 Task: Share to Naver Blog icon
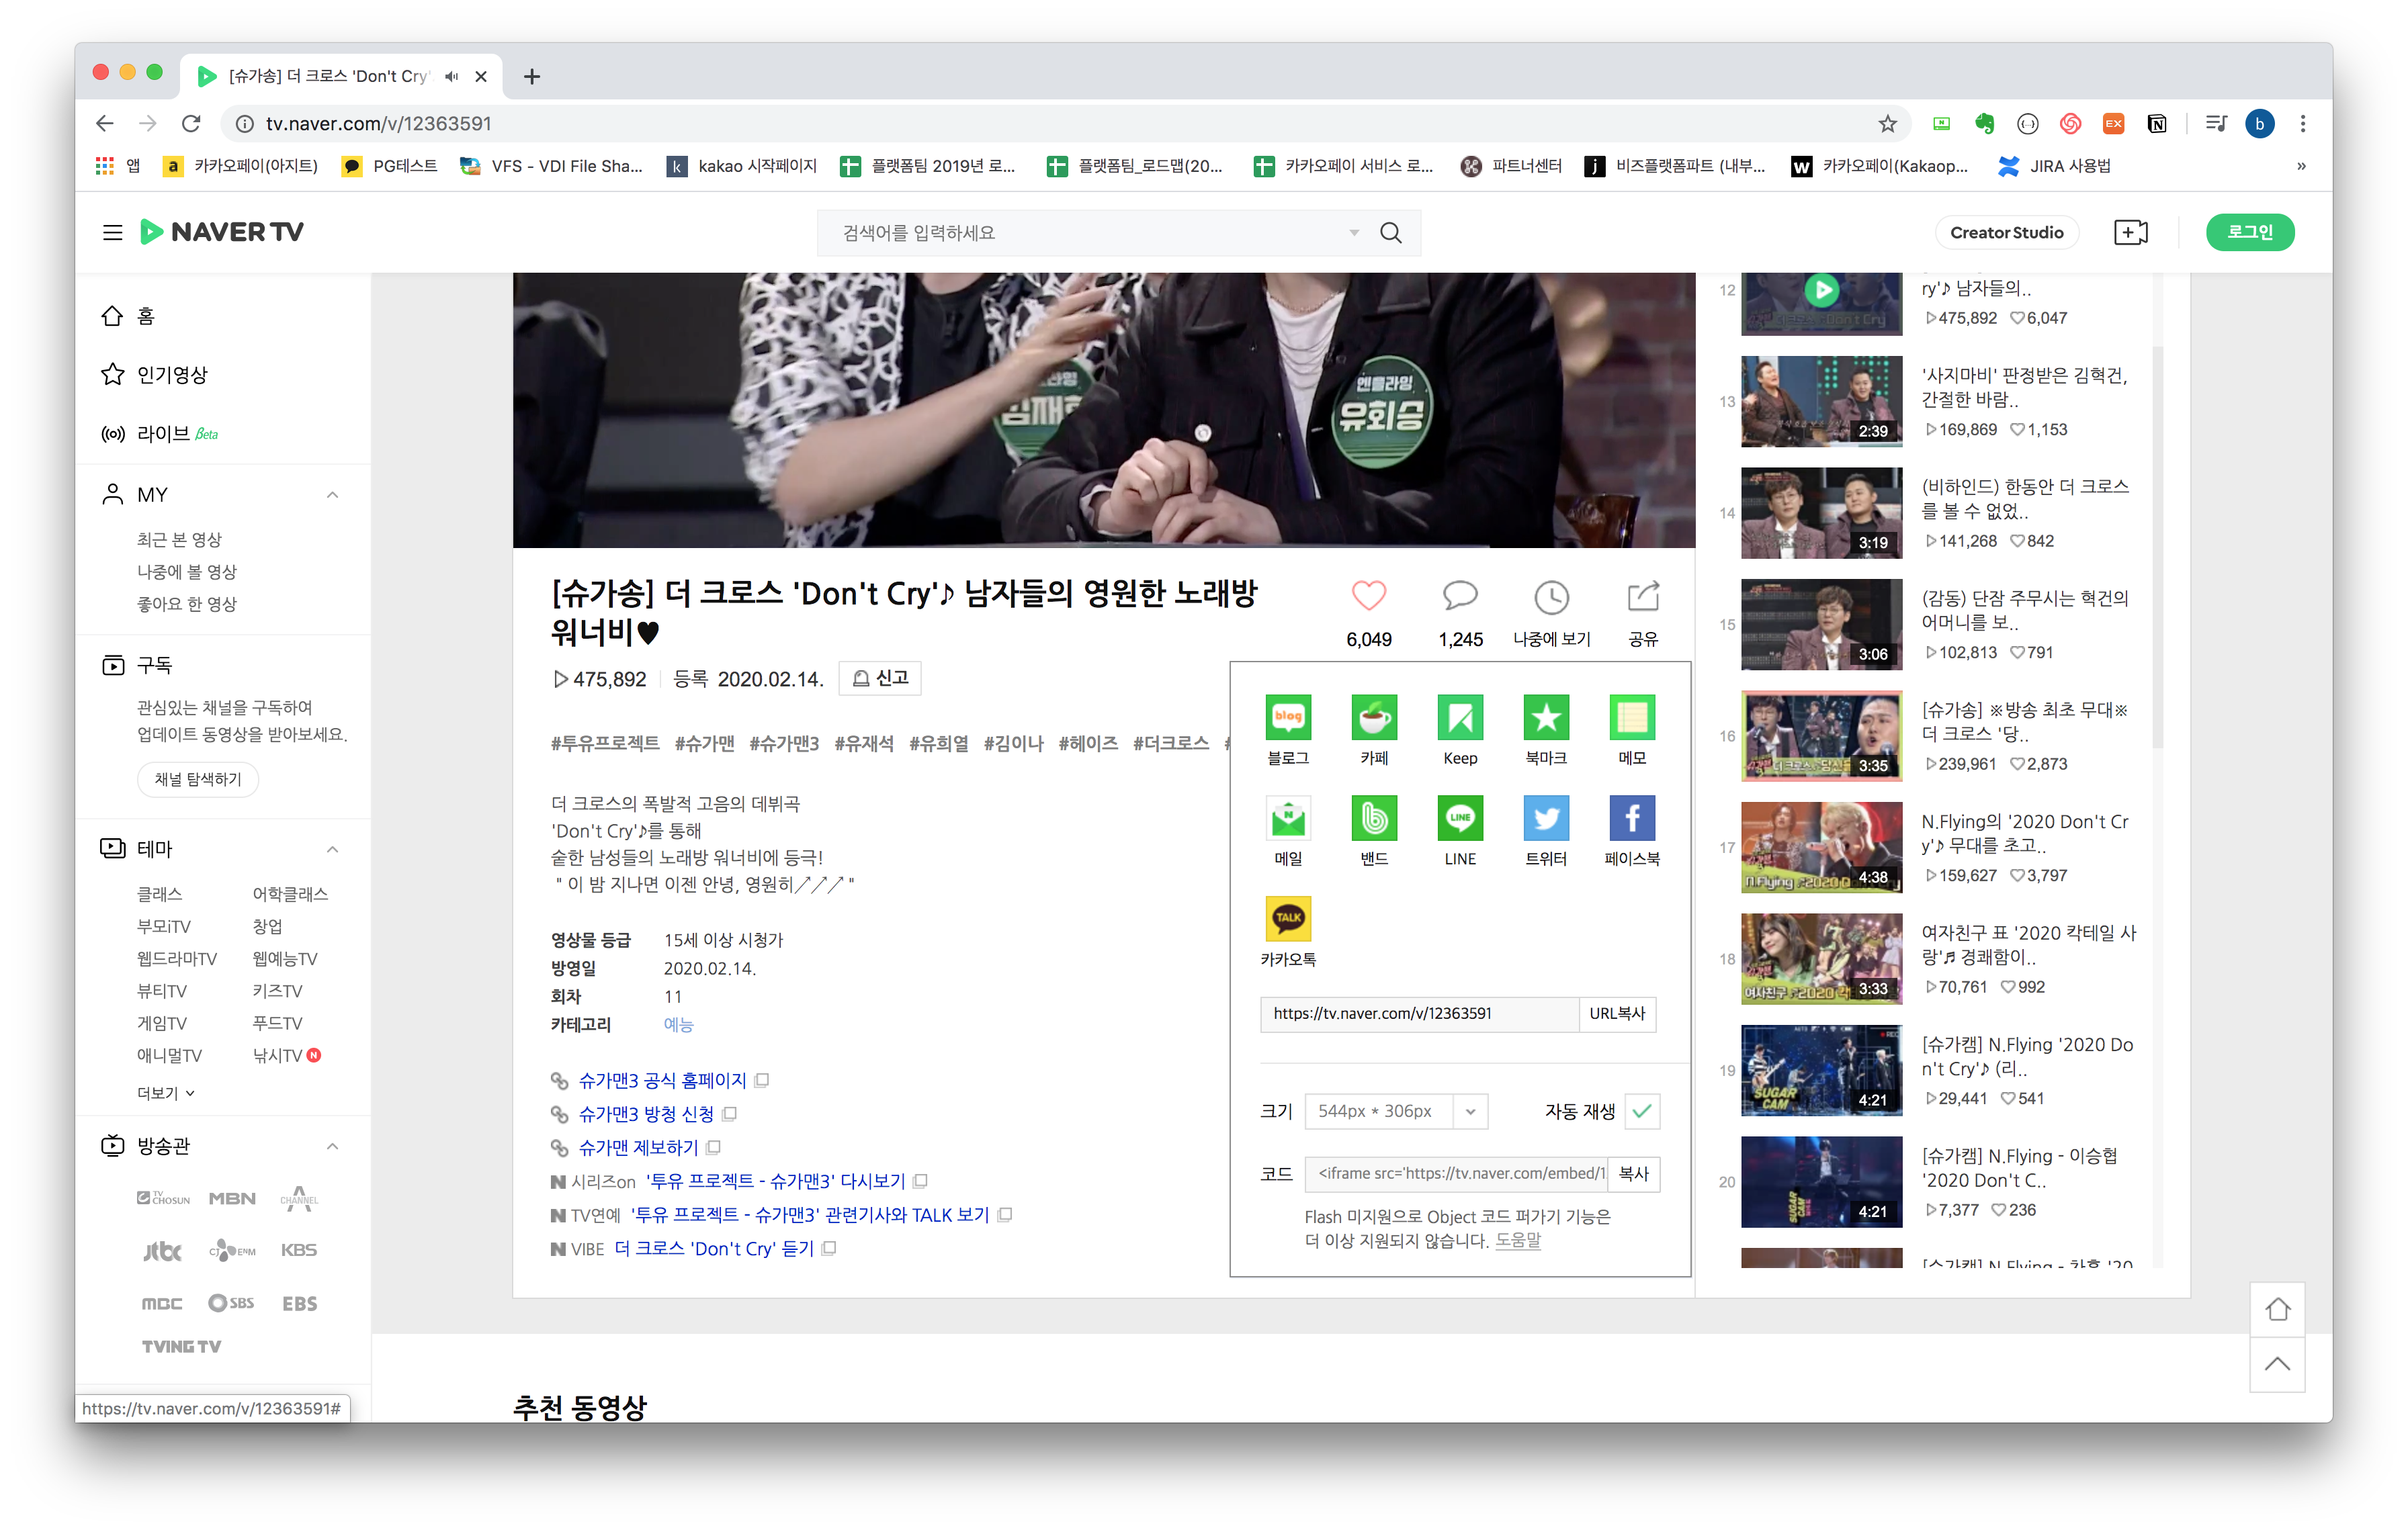pyautogui.click(x=1288, y=717)
